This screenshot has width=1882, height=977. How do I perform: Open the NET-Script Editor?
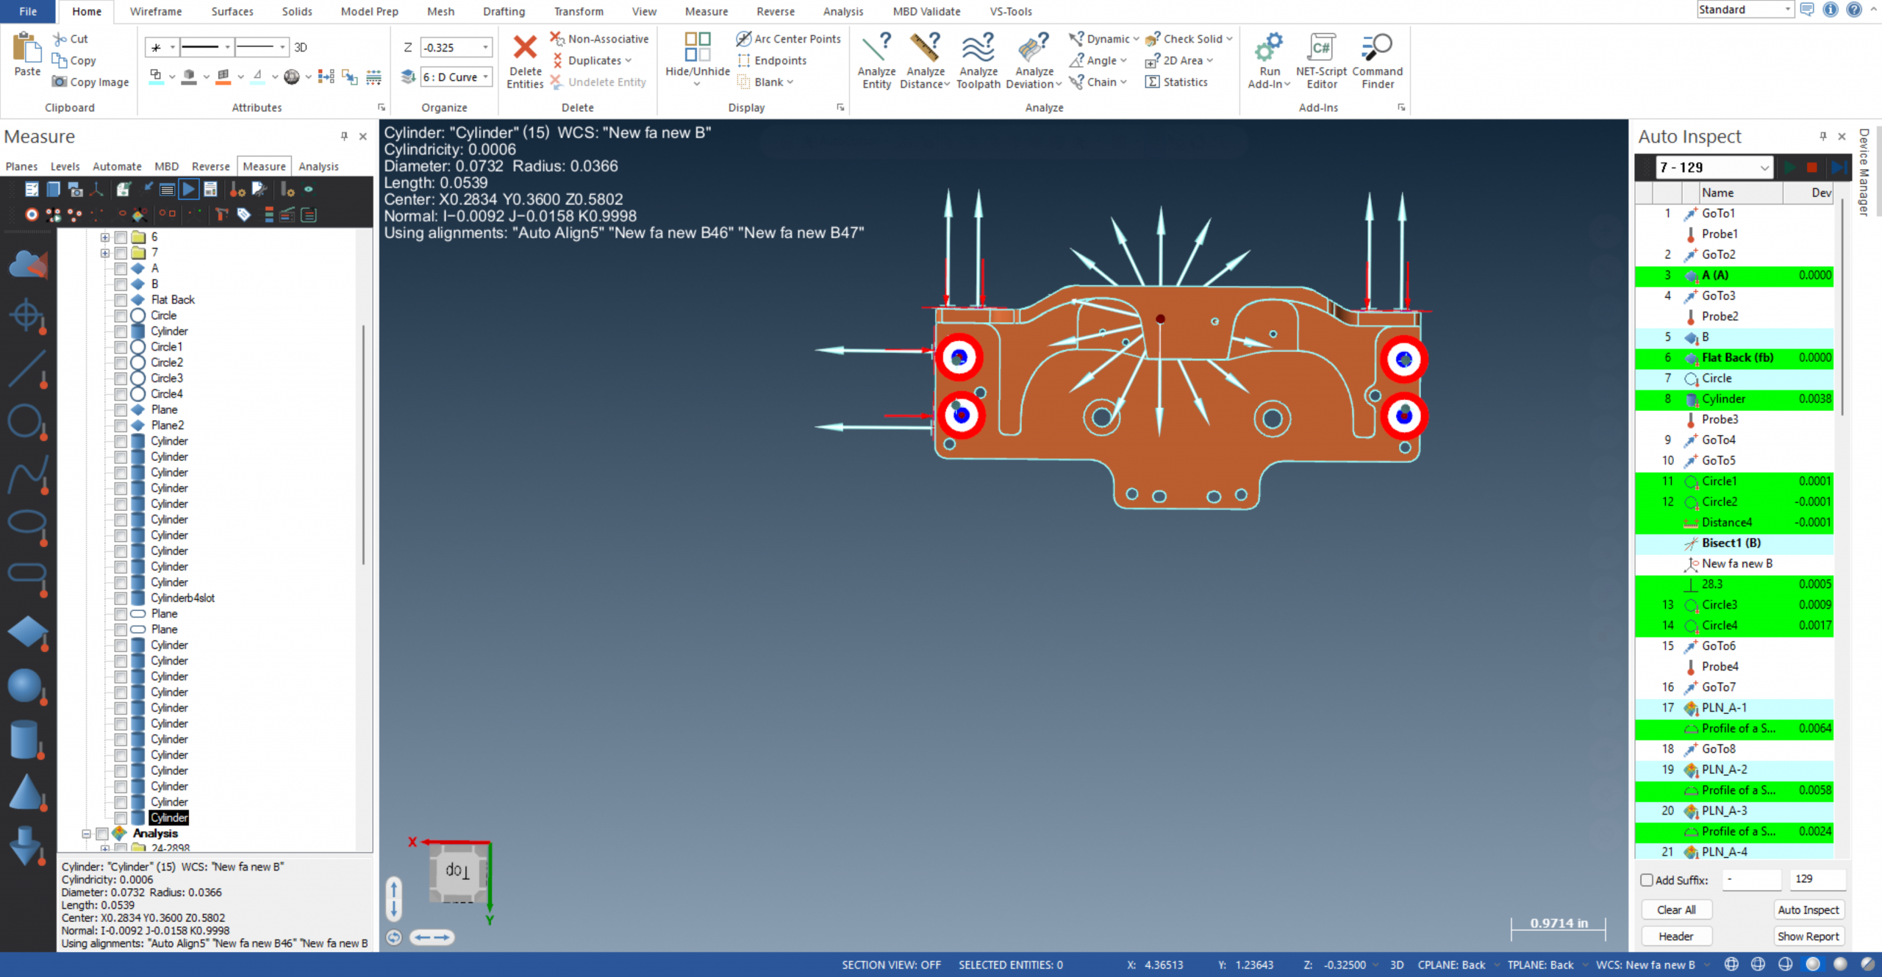(x=1320, y=49)
